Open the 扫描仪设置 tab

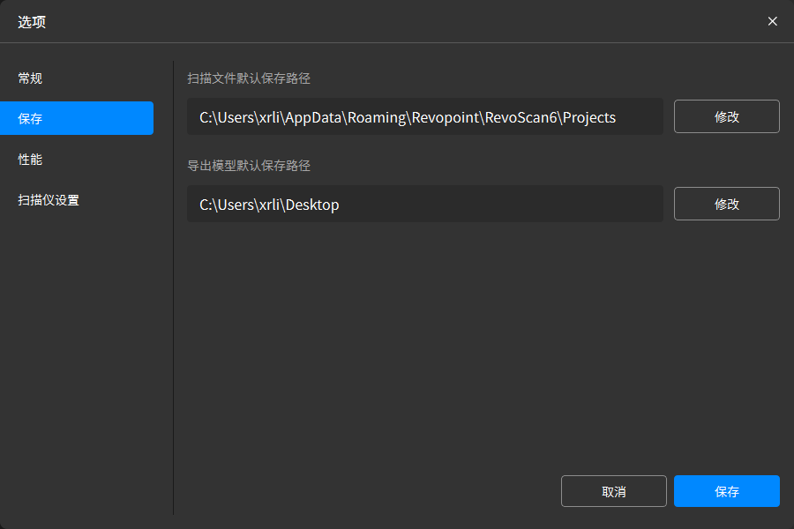[x=49, y=200]
